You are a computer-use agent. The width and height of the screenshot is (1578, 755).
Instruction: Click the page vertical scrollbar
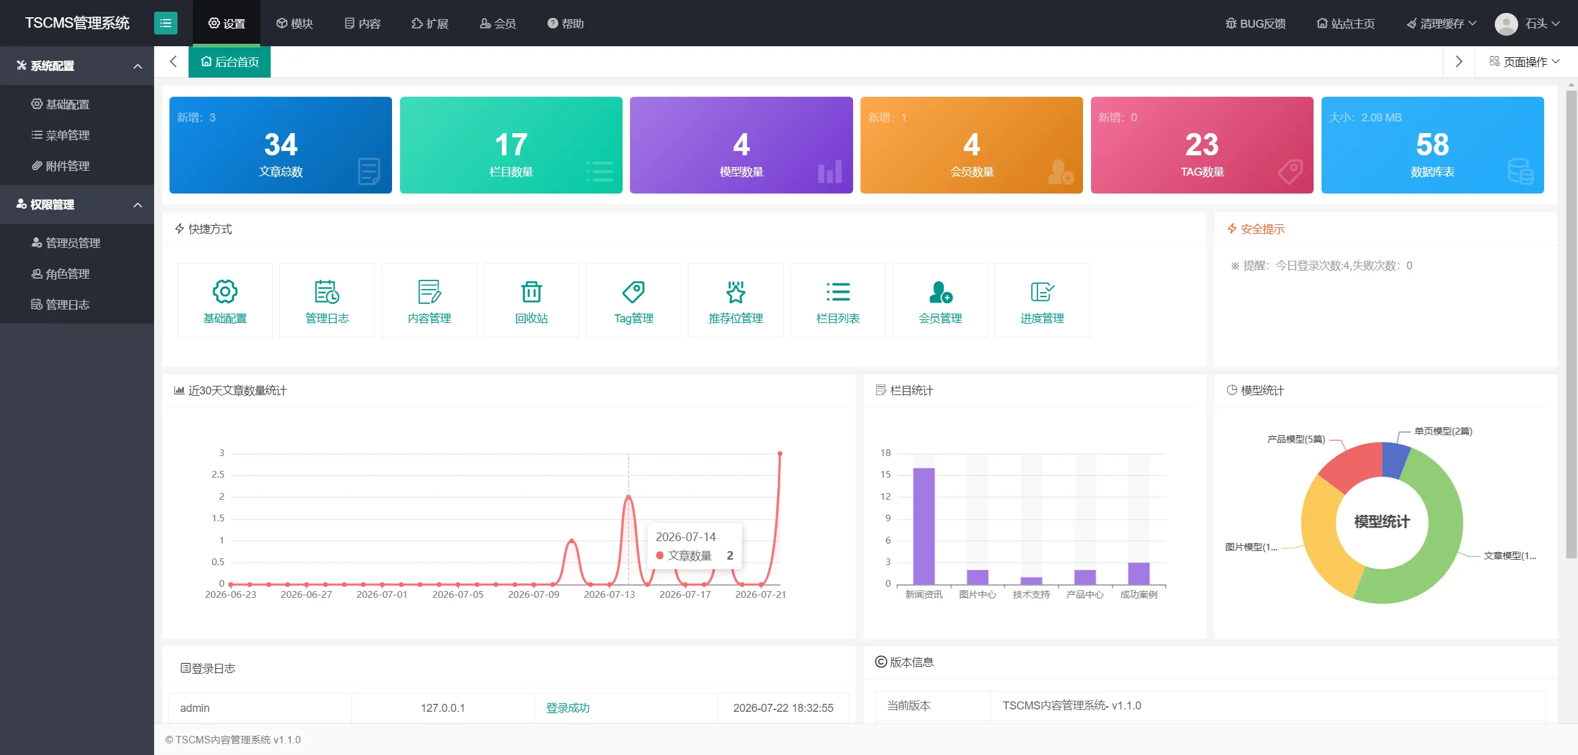(x=1571, y=324)
